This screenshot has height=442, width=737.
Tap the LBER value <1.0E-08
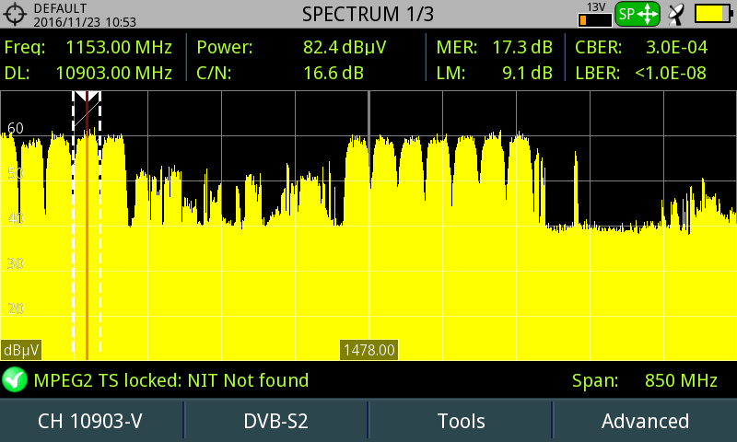[671, 73]
